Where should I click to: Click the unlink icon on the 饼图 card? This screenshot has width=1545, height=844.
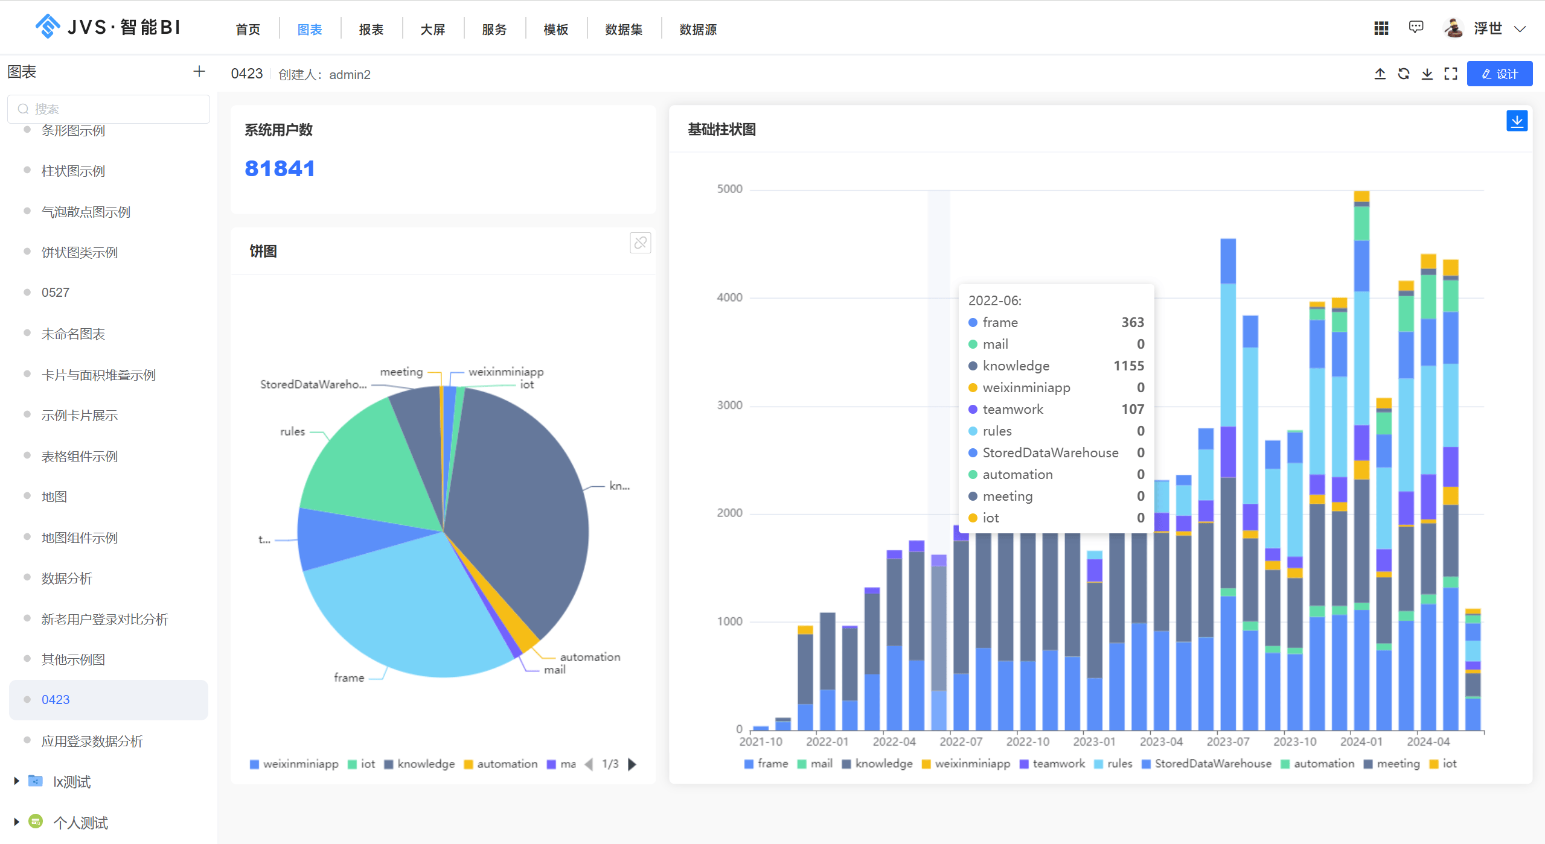(x=641, y=243)
